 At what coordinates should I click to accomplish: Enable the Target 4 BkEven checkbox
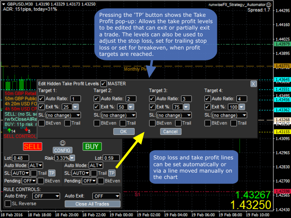[x=208, y=123]
